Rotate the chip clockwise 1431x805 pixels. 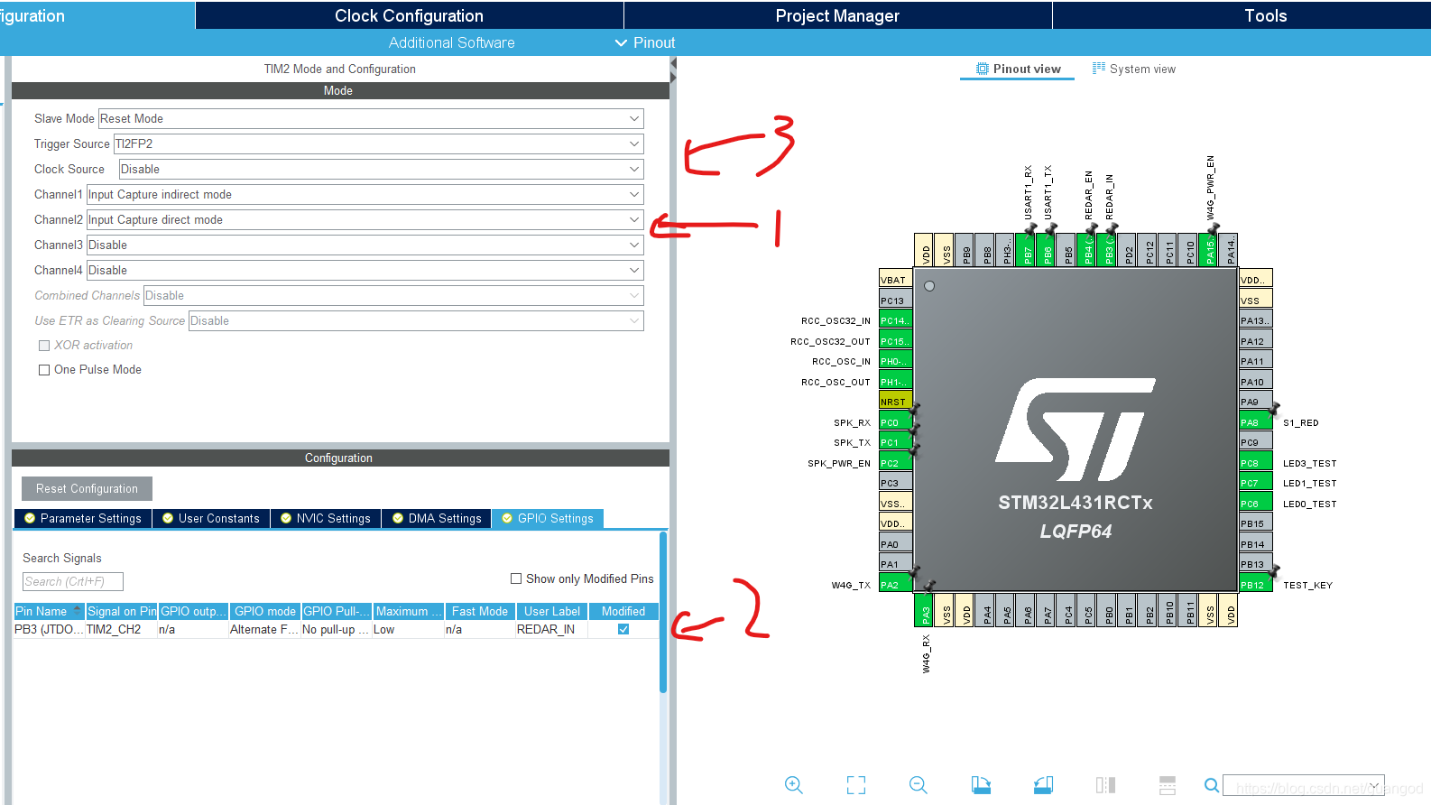[981, 785]
